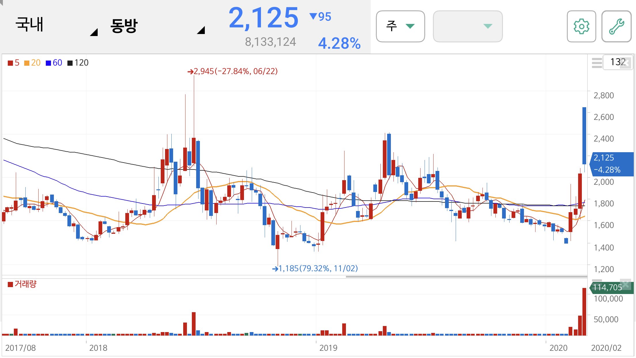Viewport: 636px width, 358px height.
Task: Click the 50,000 volume axis label
Action: (x=606, y=319)
